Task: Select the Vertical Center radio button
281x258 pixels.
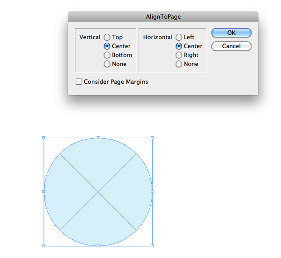Action: click(x=107, y=46)
